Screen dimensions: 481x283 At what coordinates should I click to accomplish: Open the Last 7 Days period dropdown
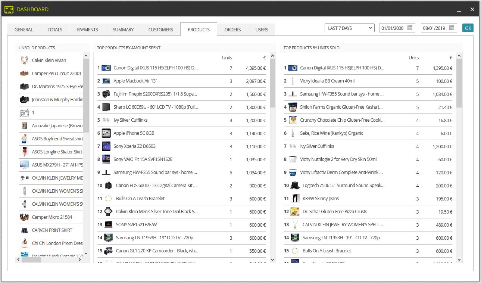tap(350, 28)
